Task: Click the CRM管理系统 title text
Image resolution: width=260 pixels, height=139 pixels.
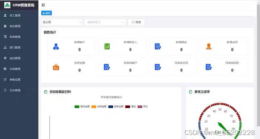Action: coord(24,5)
